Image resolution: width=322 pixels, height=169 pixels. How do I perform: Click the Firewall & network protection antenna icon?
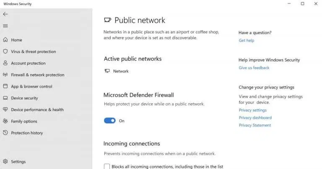[5, 75]
